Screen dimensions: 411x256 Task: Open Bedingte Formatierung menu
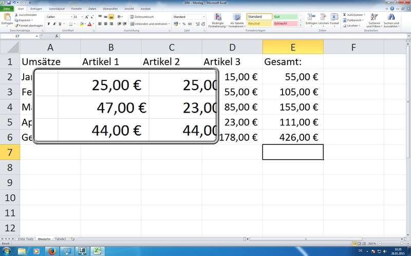pos(218,20)
